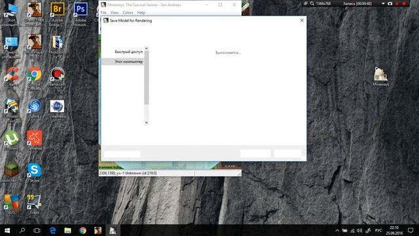Open the Uninstall Tool desktop shortcut

point(11,110)
